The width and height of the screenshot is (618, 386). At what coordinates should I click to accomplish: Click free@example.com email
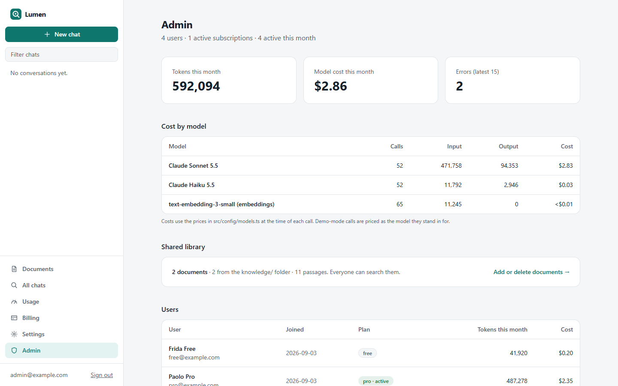tap(194, 357)
